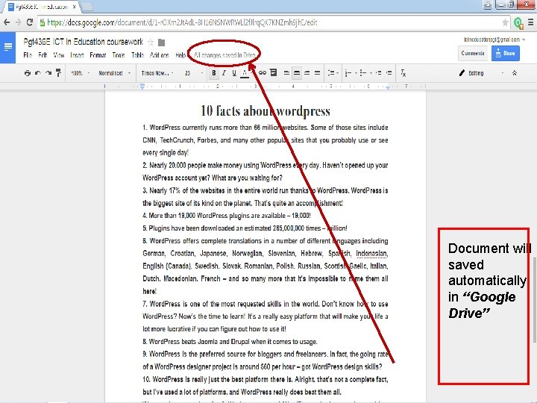Open the Normal text style dropdown
Image resolution: width=537 pixels, height=403 pixels.
click(114, 73)
